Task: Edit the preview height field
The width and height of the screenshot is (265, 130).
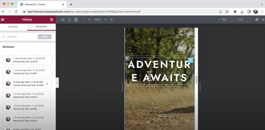Action: point(244,20)
